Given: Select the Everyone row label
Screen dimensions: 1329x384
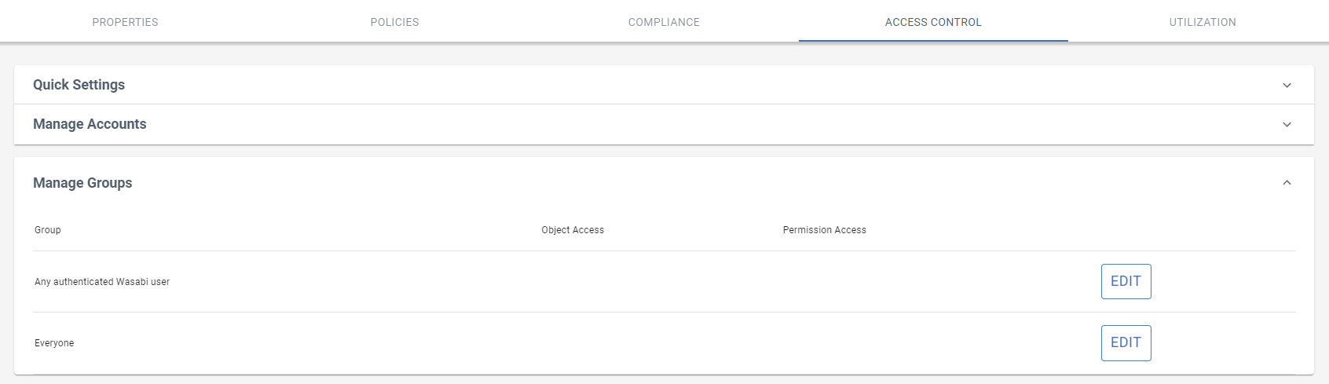Looking at the screenshot, I should [x=54, y=343].
